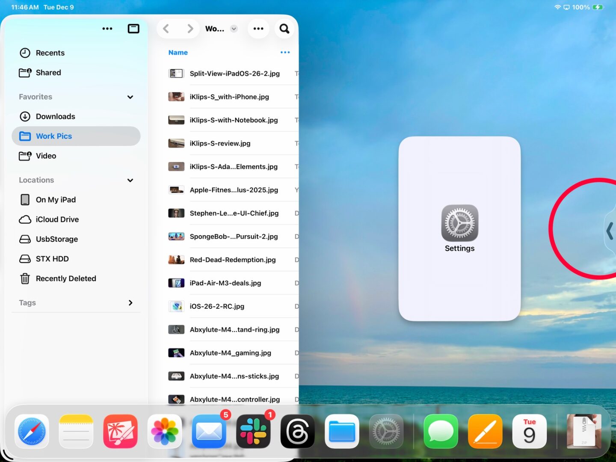The height and width of the screenshot is (462, 616).
Task: Open the folder title dropdown chevron
Action: [x=234, y=29]
